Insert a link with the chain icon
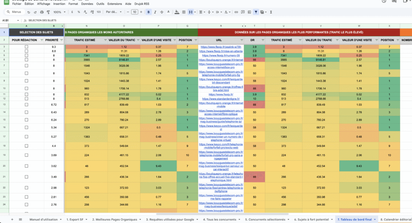This screenshot has width=412, height=223. click(x=236, y=12)
